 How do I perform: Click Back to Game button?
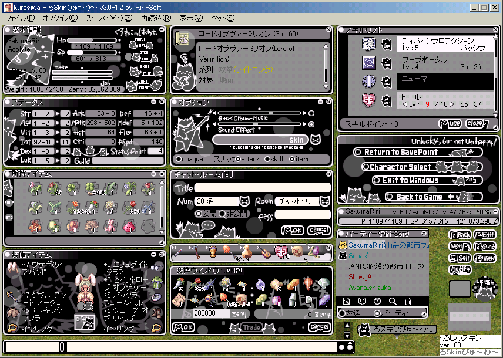point(434,197)
